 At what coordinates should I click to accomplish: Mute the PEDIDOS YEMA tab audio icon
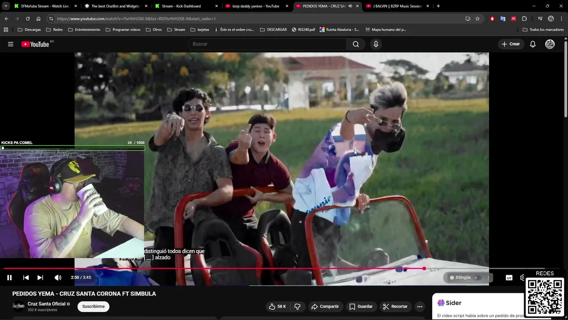coord(350,6)
